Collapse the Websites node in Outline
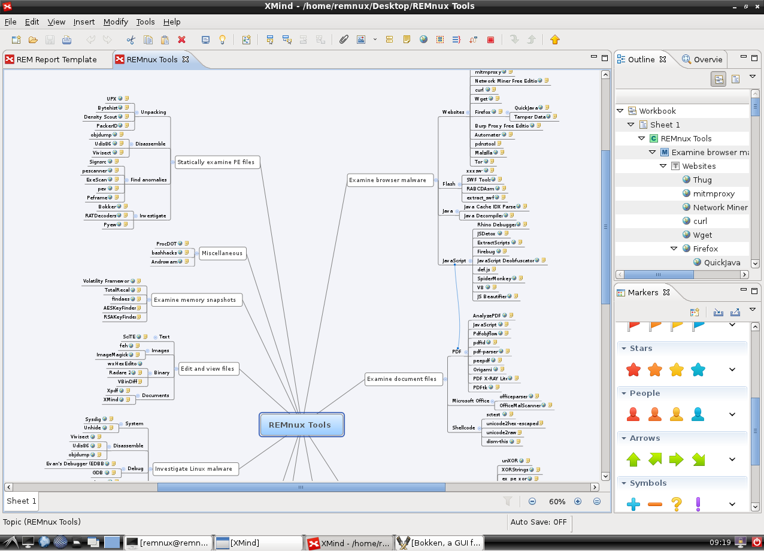 coord(663,166)
